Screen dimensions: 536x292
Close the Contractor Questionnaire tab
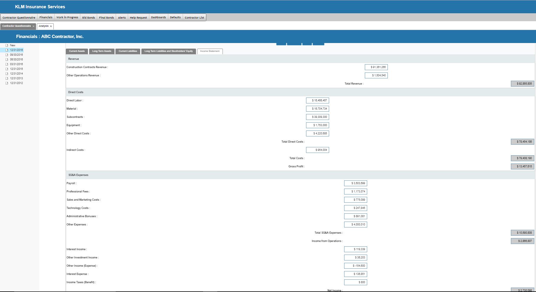(33, 26)
